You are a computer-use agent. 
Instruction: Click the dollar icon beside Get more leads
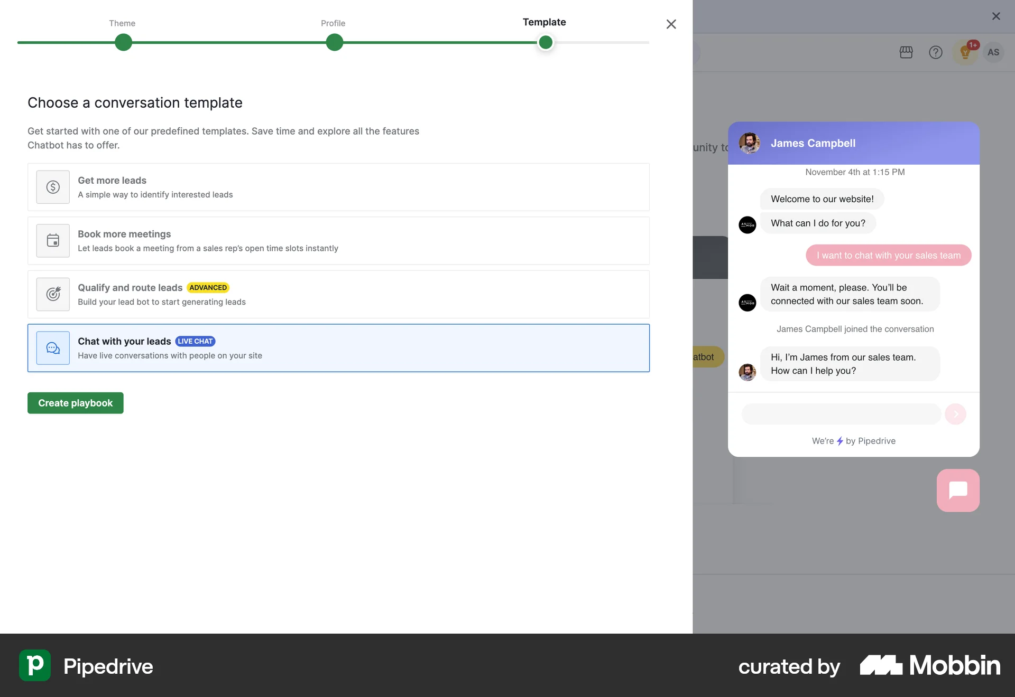(53, 187)
